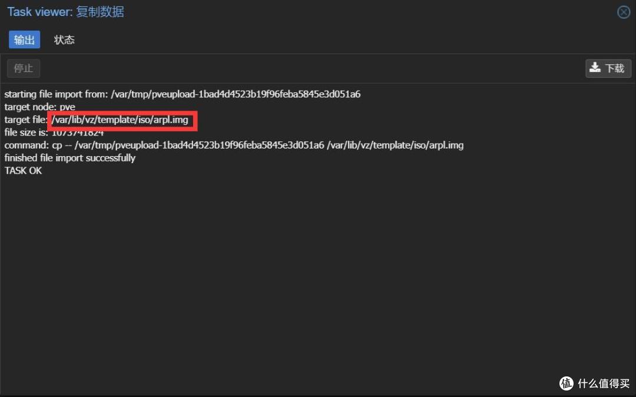Click 'finished file import successfully' line
Screen dimensions: 636x397
pos(69,158)
